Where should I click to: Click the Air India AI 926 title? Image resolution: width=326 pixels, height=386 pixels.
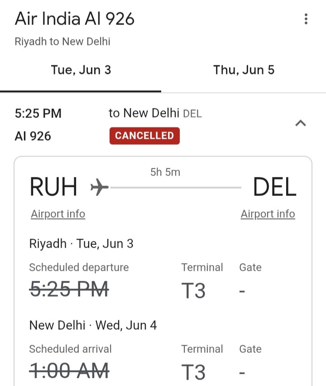click(75, 19)
